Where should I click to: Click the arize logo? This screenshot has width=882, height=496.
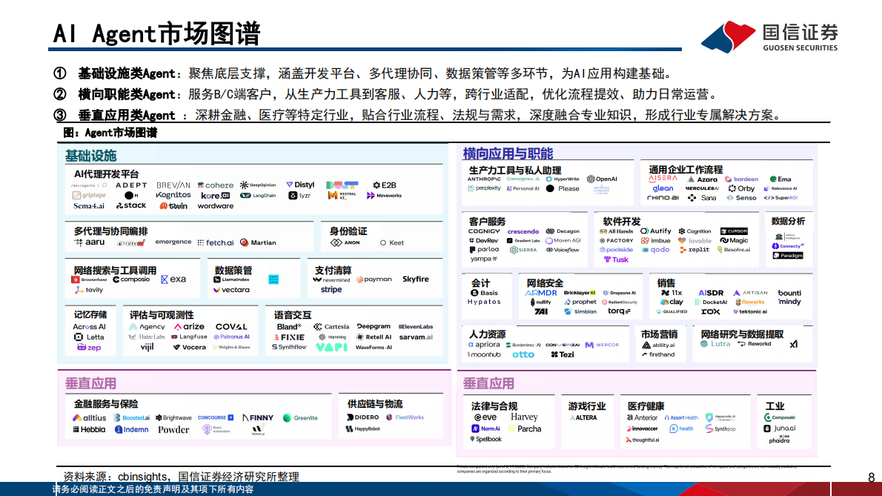click(x=189, y=327)
